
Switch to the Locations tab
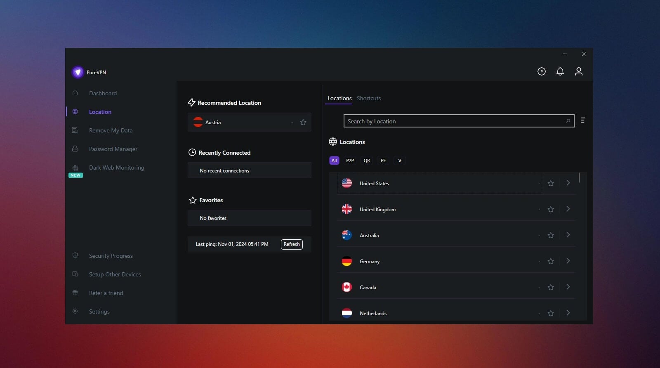[x=339, y=98]
